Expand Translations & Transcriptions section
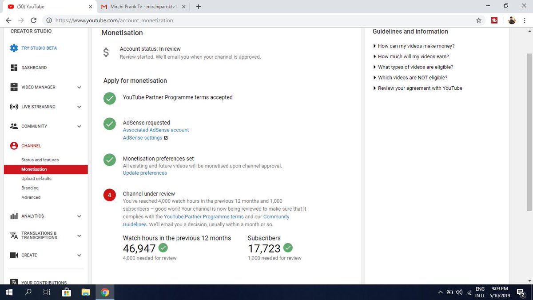 (x=79, y=236)
